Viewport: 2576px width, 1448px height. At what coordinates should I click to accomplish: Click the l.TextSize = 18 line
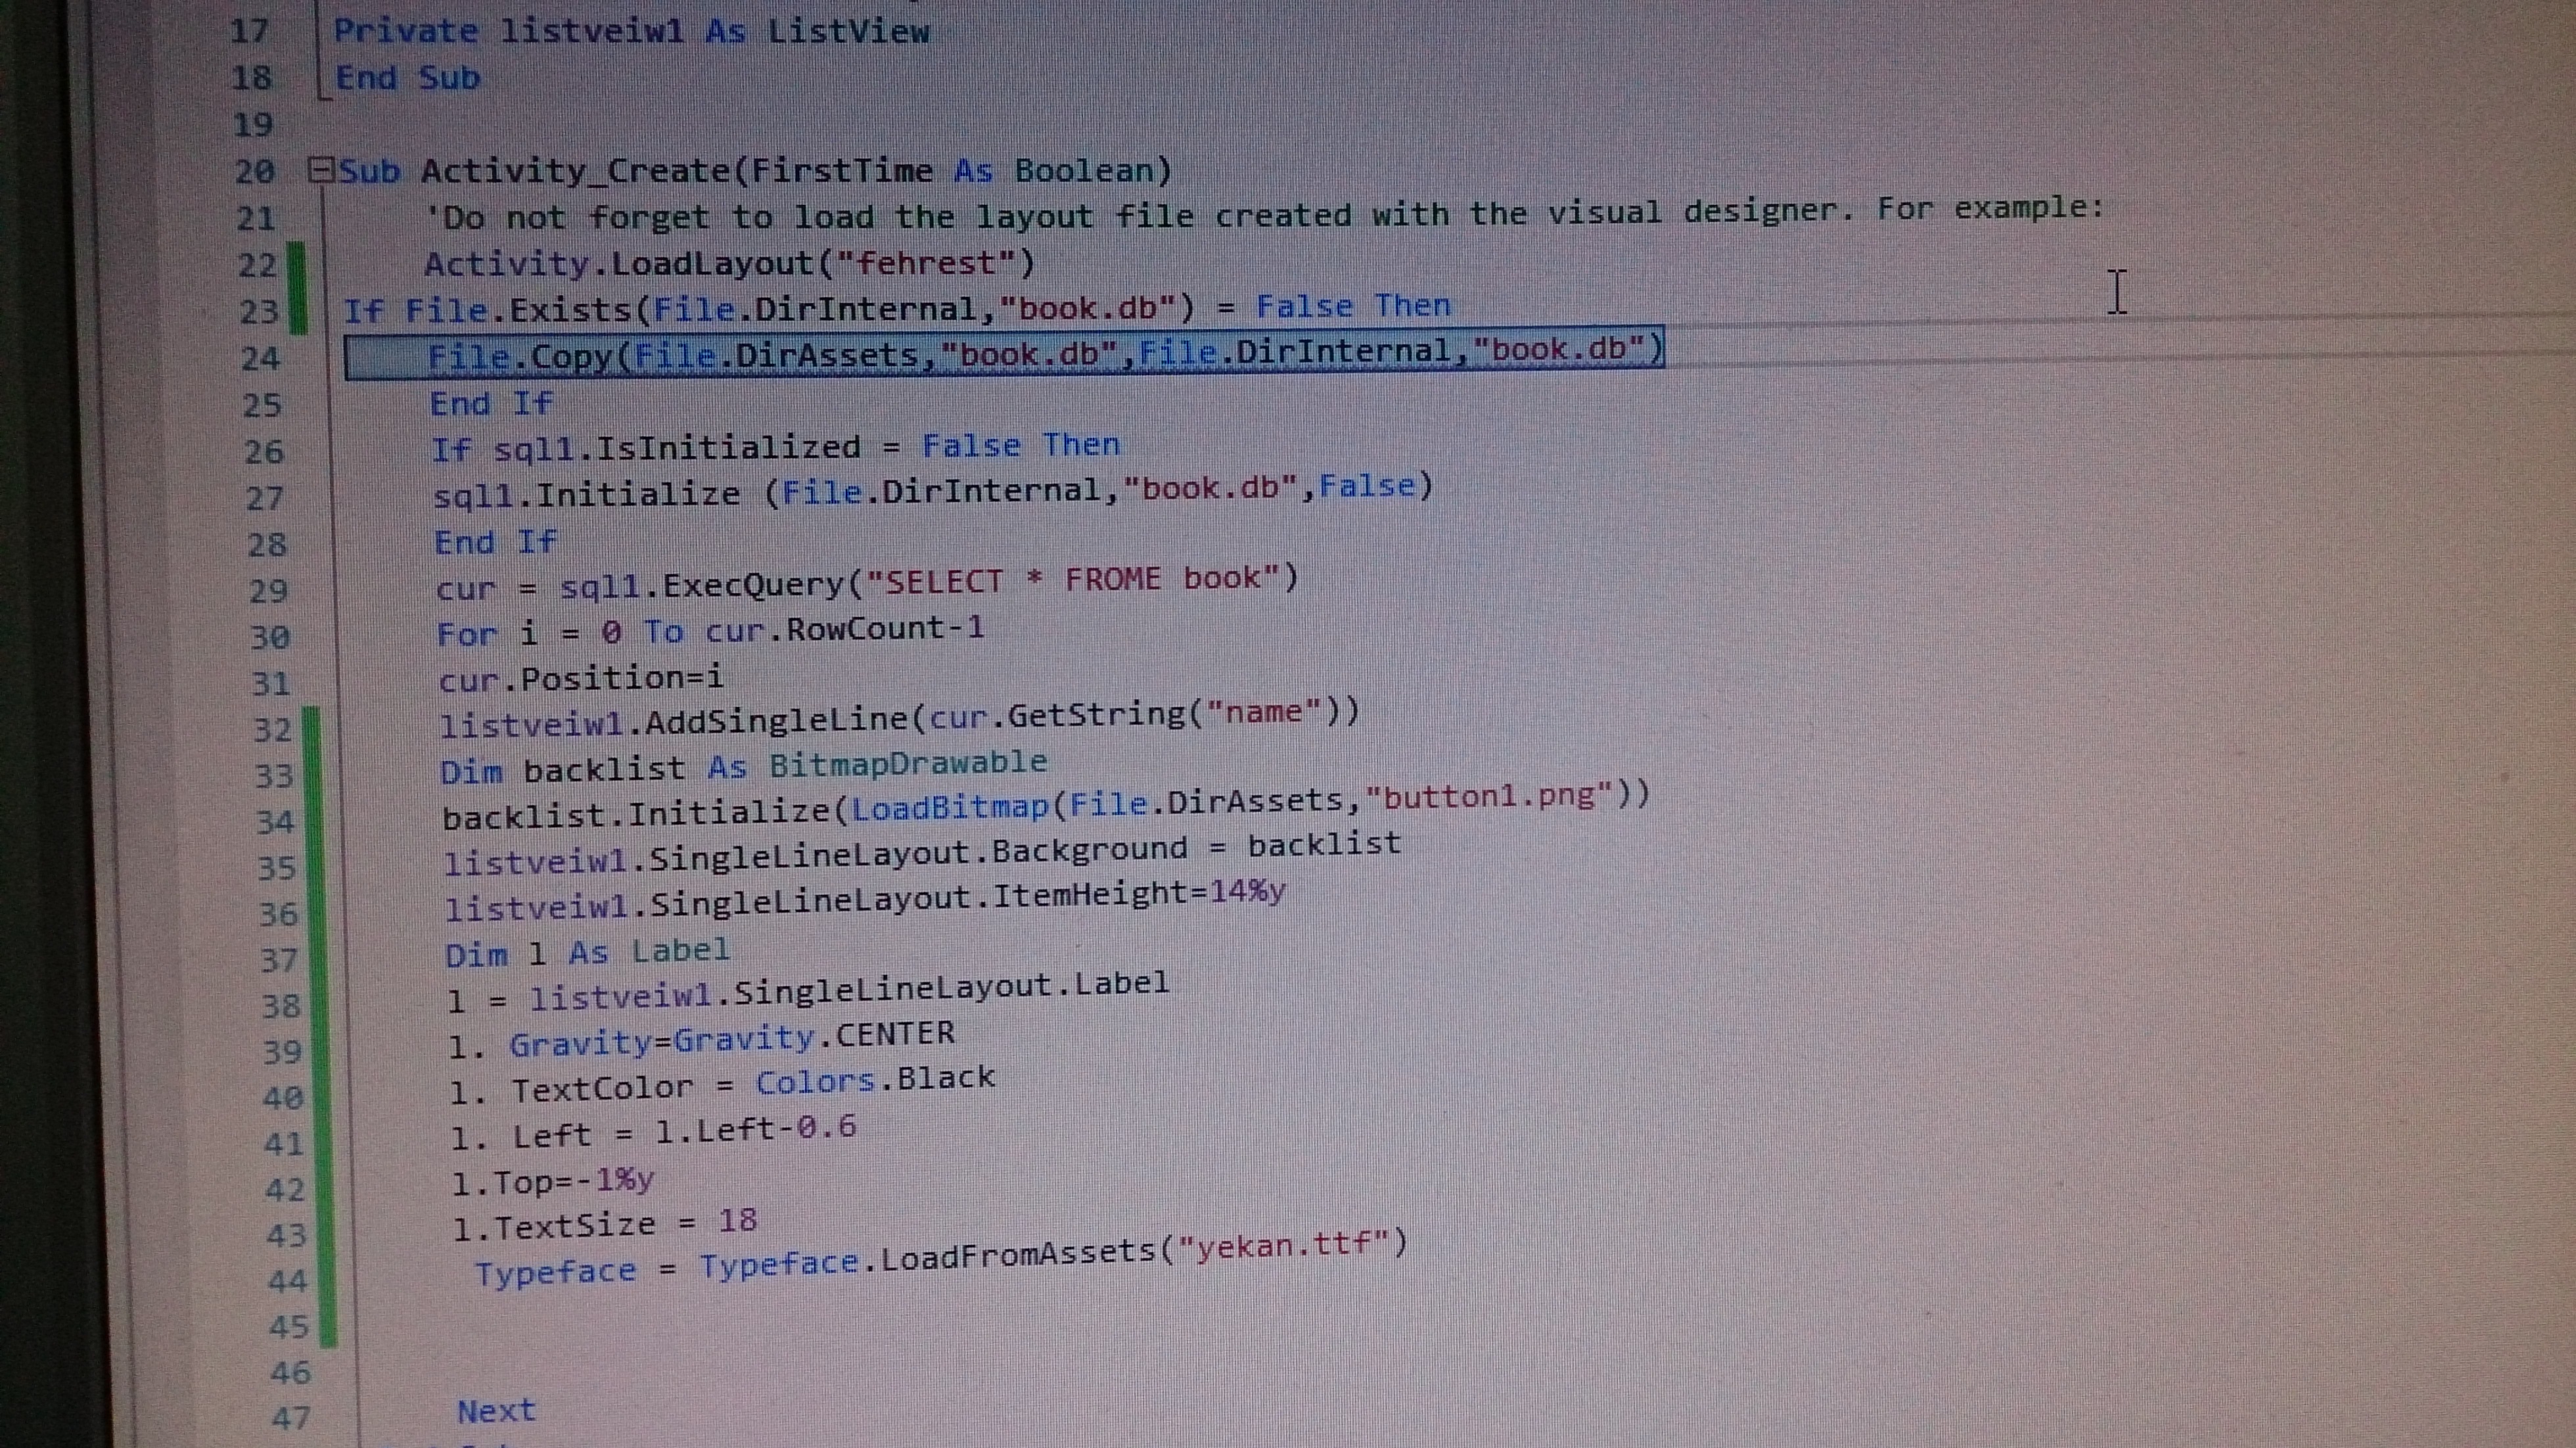tap(604, 1224)
